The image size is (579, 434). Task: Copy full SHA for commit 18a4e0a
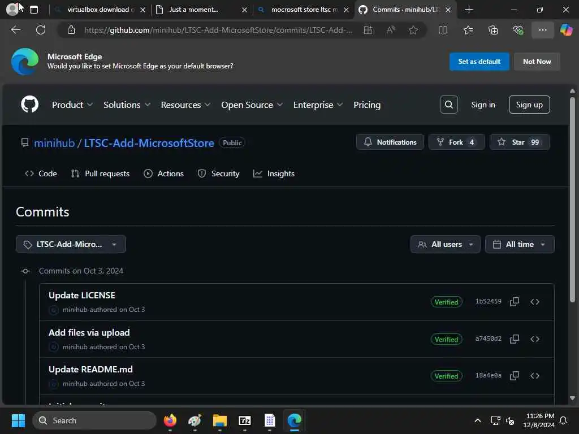[x=515, y=376]
